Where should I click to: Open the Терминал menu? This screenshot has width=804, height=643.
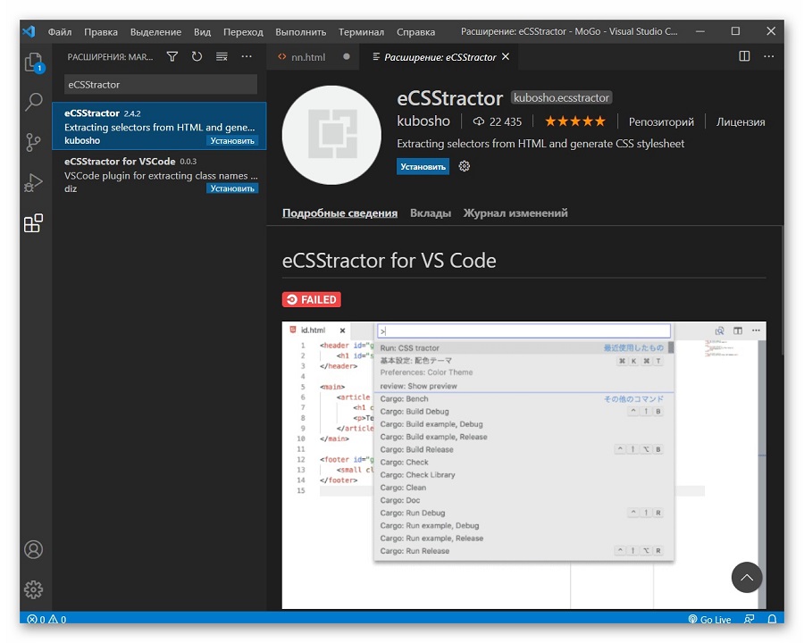pos(361,32)
